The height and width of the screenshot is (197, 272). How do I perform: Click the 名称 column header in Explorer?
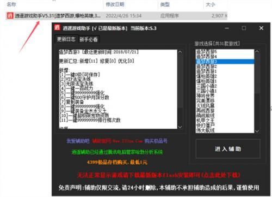click(x=11, y=4)
